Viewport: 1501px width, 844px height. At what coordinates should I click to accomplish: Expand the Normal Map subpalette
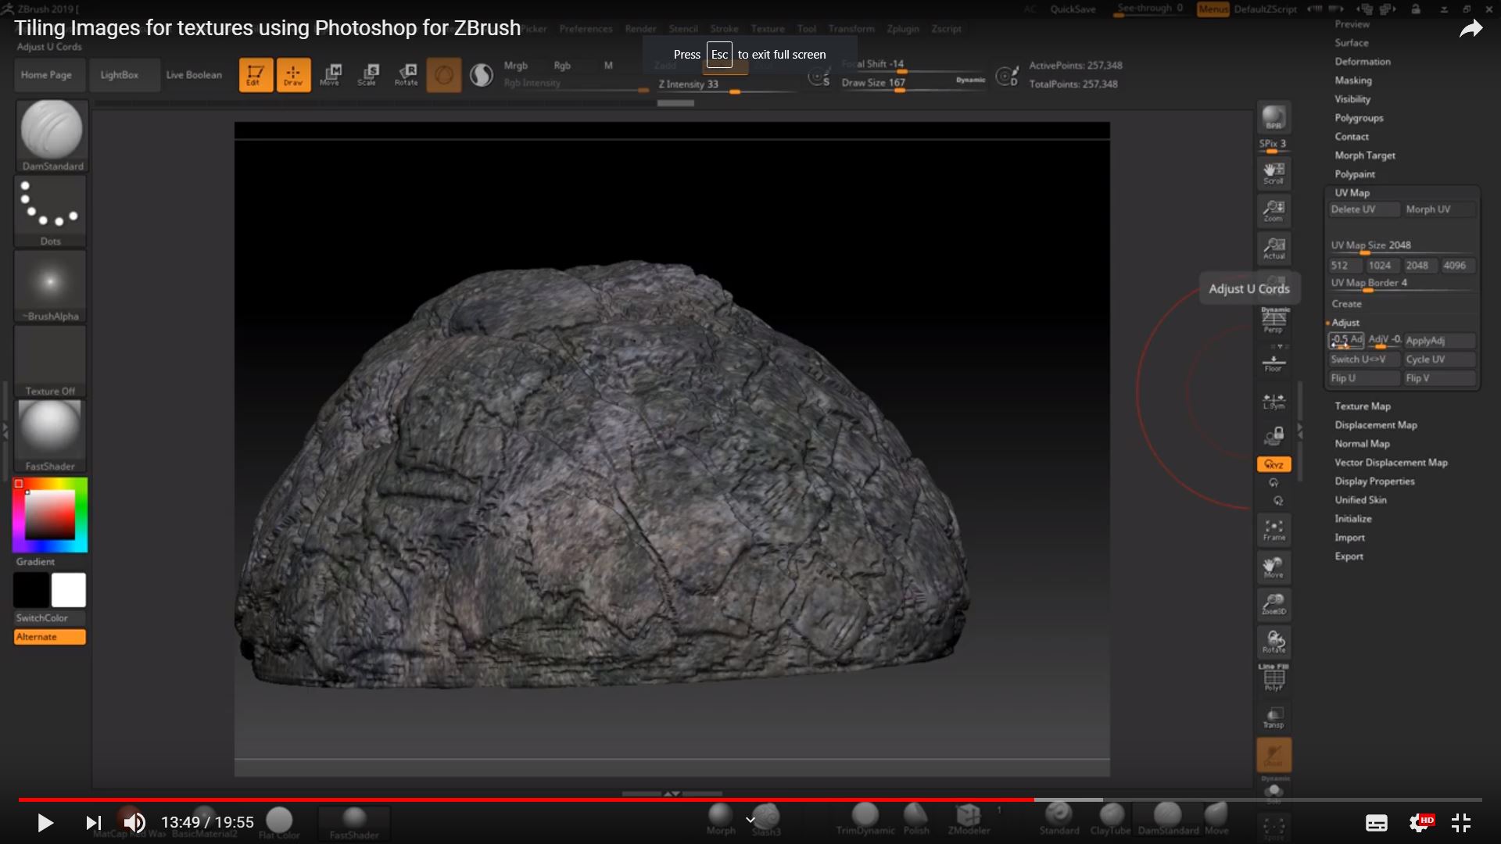click(1362, 444)
